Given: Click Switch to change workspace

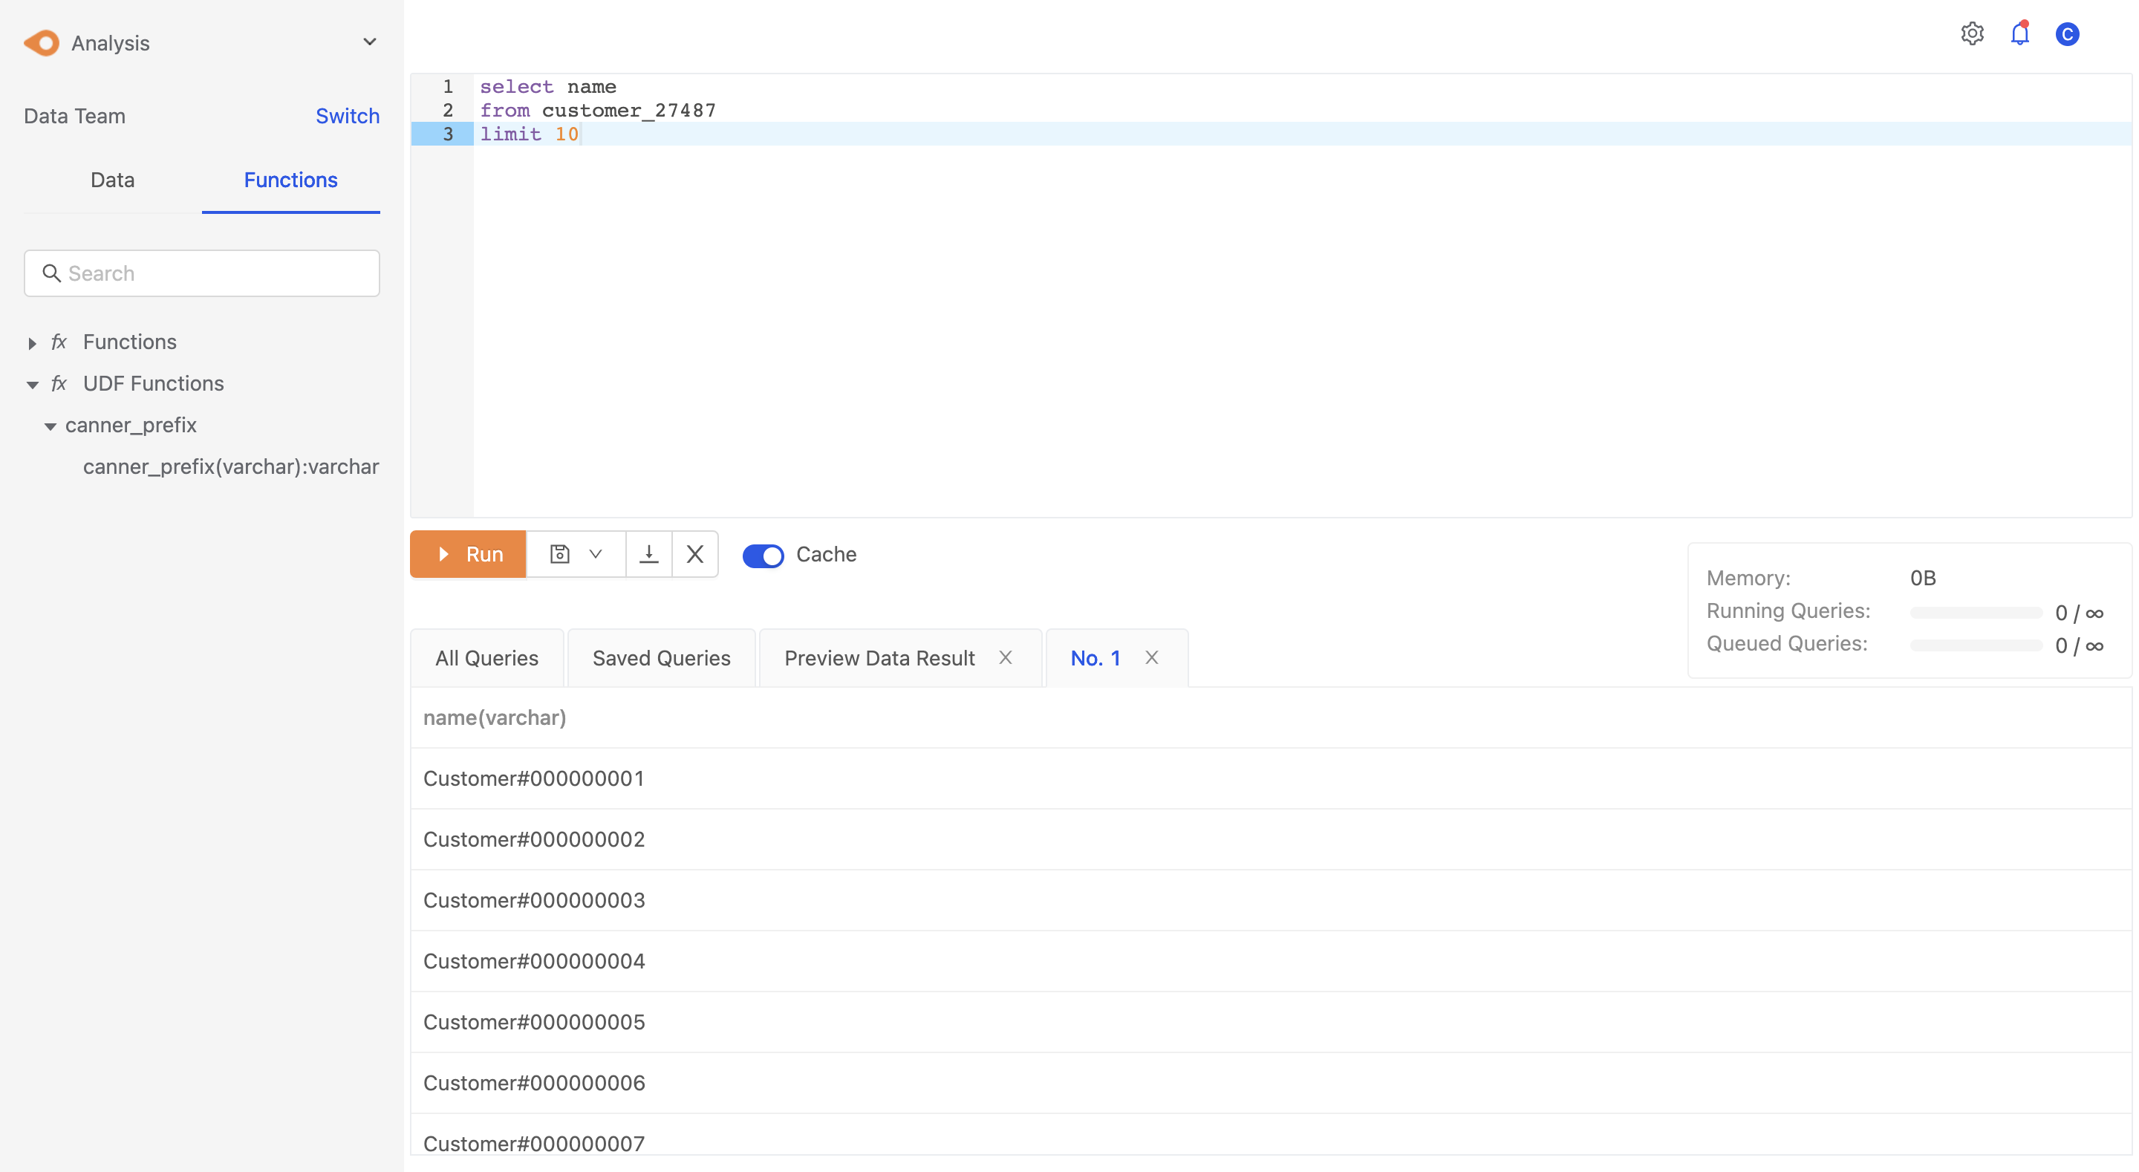Looking at the screenshot, I should 346,114.
